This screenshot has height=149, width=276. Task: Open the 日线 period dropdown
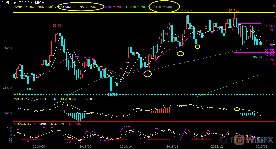38,2
